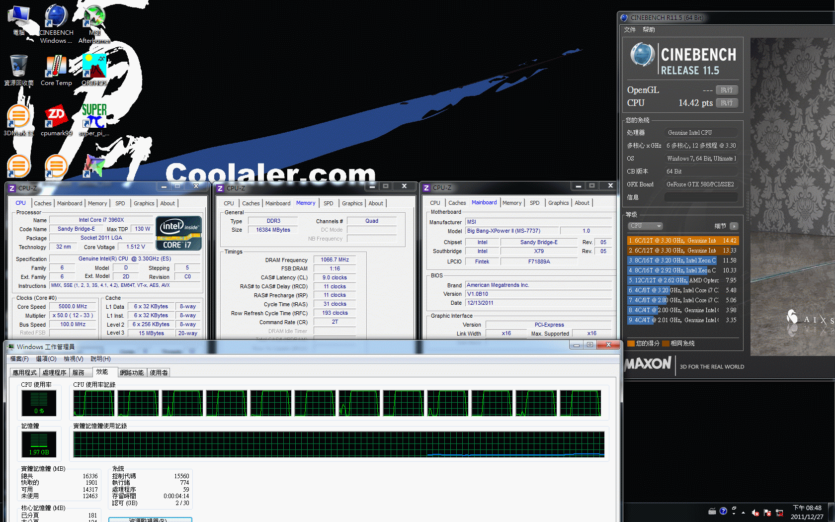The width and height of the screenshot is (835, 522).
Task: Open the 文件 menu in CINEBENCH
Action: pos(630,30)
